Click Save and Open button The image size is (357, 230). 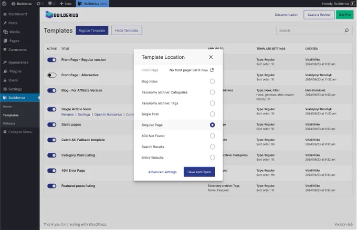tap(199, 172)
